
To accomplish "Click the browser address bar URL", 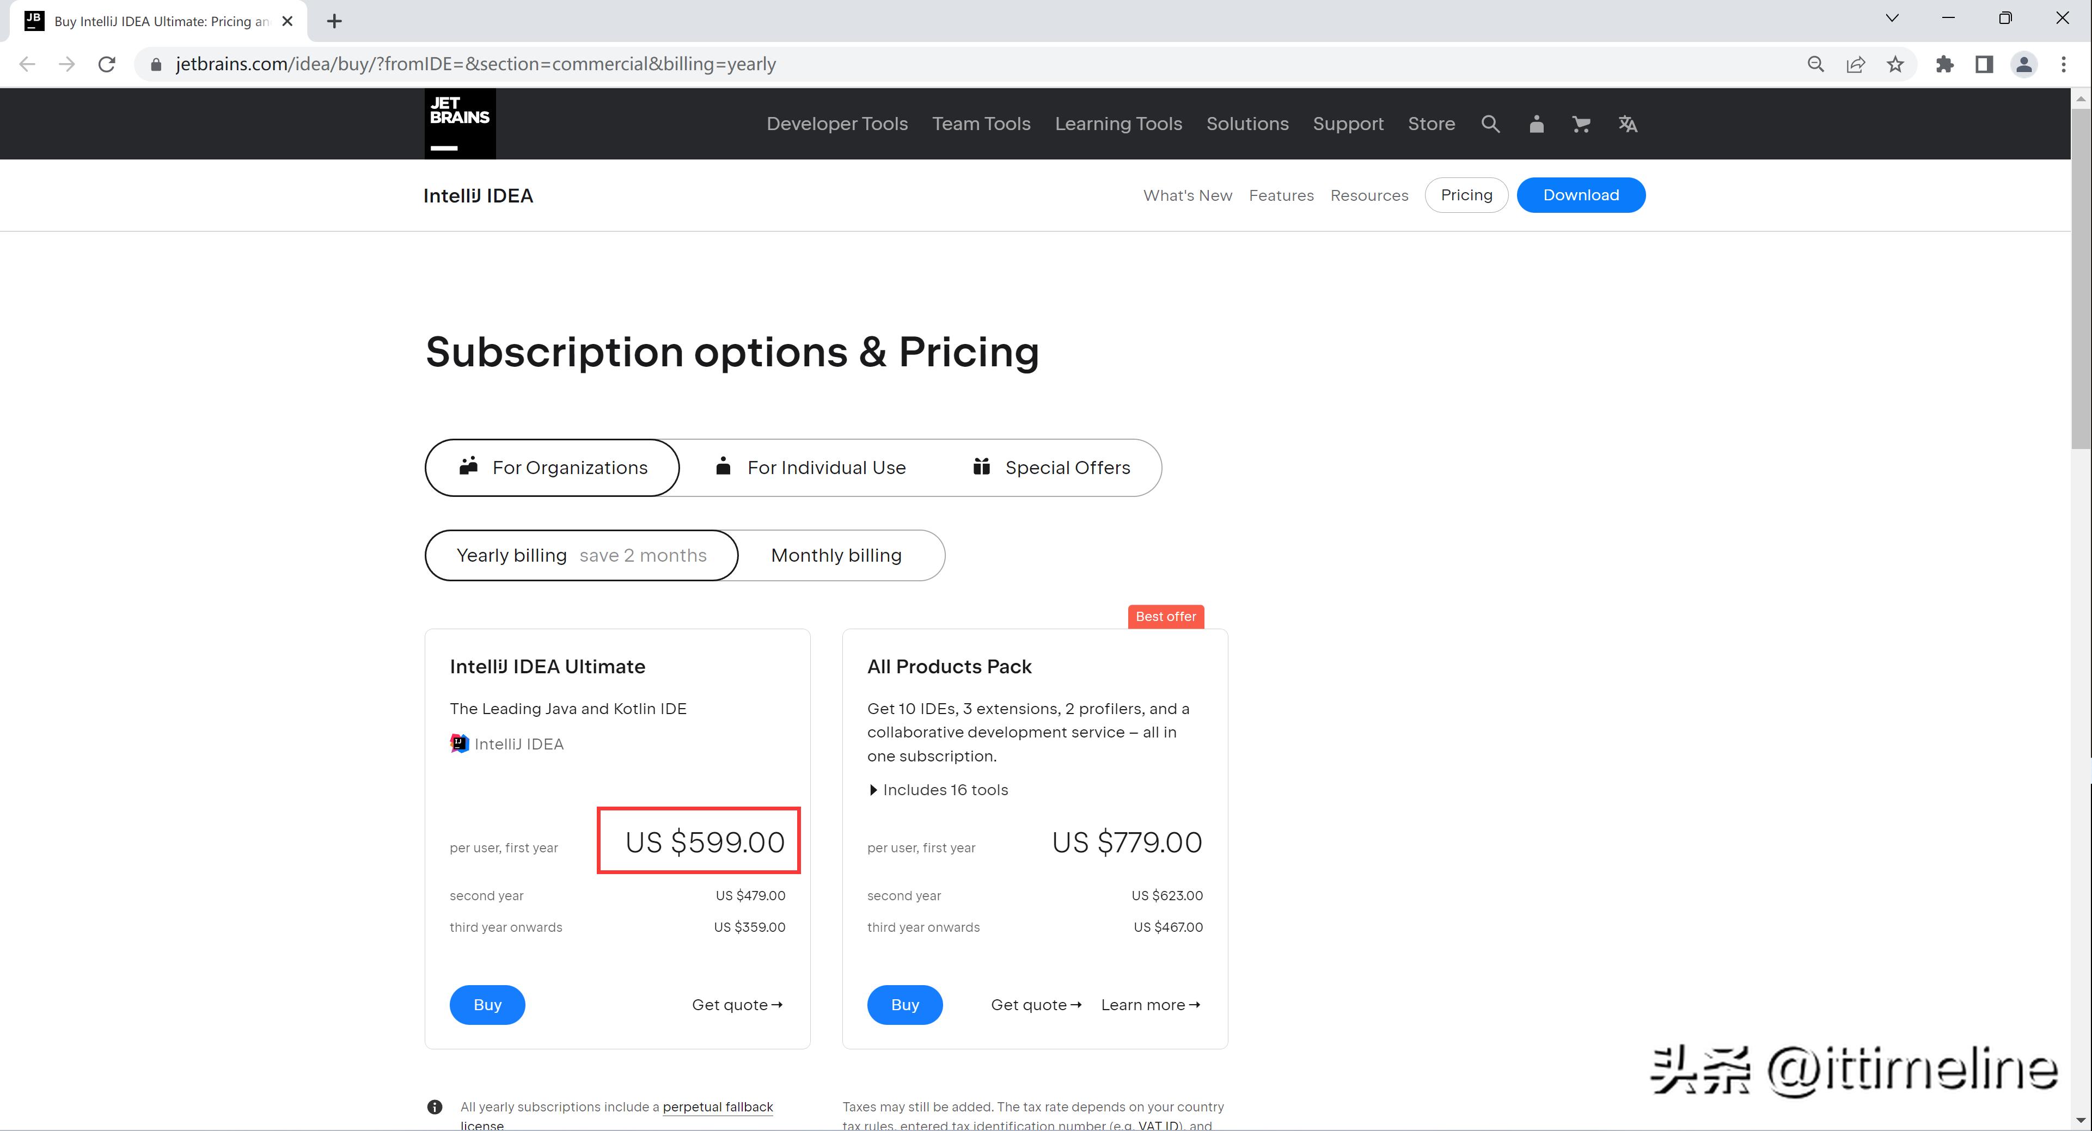I will (476, 64).
